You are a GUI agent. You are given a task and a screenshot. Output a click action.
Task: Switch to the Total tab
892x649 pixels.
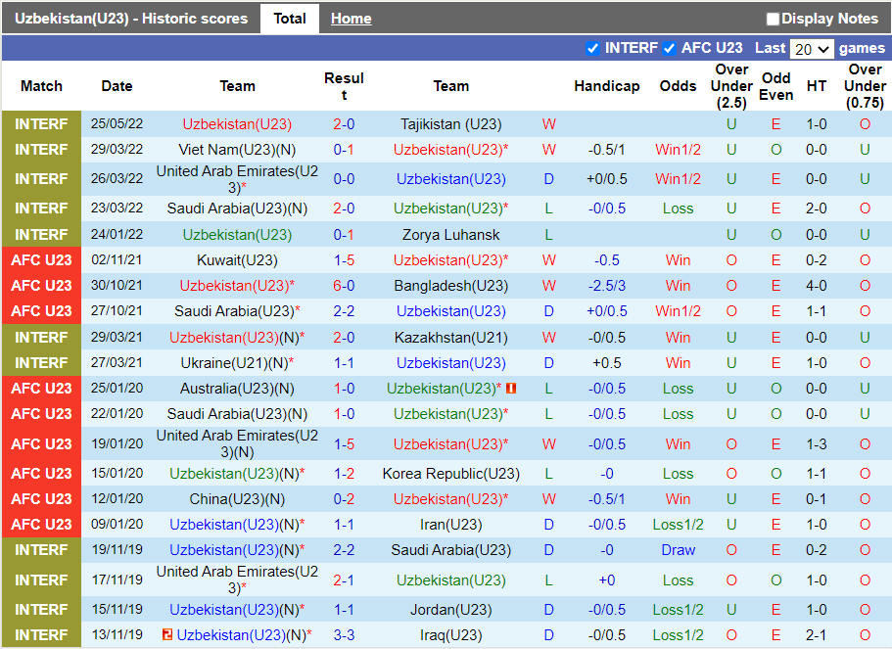click(x=290, y=19)
